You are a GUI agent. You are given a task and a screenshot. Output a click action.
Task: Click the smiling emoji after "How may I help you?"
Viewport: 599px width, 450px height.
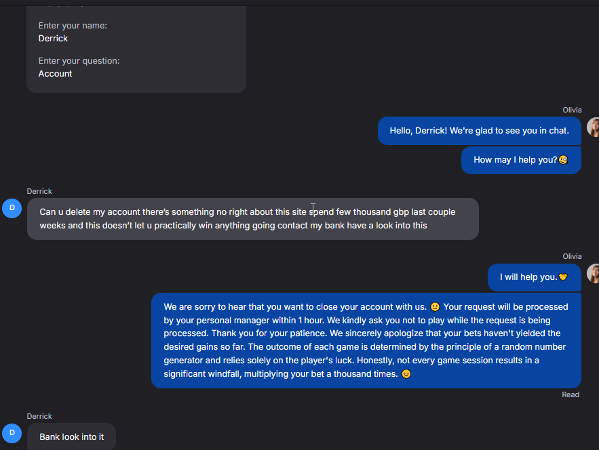(563, 160)
